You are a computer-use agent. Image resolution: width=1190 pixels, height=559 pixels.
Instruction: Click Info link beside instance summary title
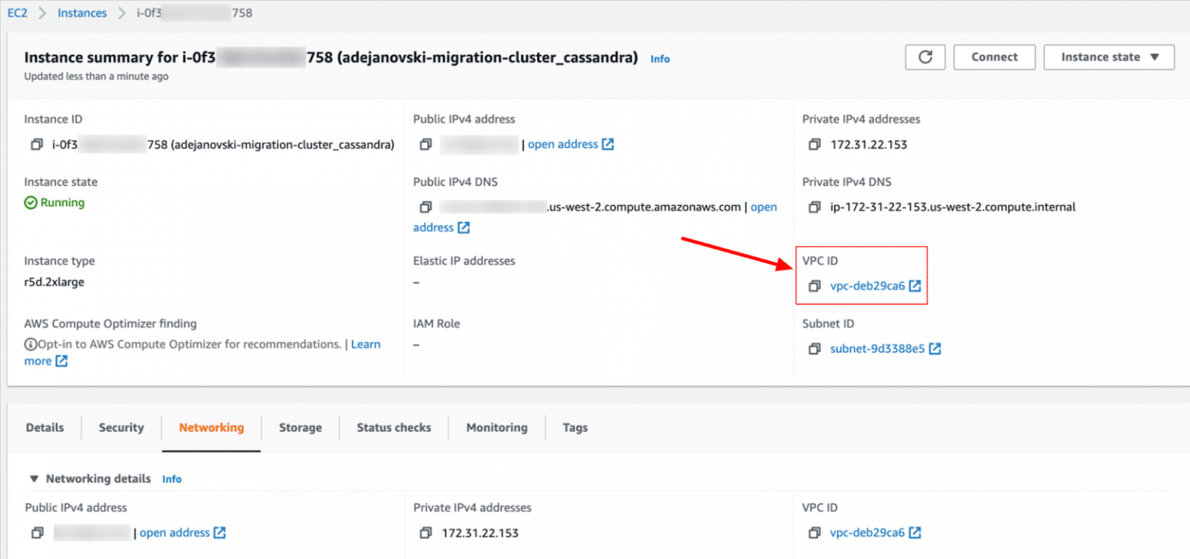(660, 59)
